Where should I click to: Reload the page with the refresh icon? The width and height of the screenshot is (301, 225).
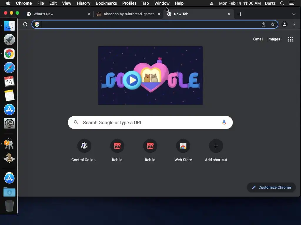point(25,24)
